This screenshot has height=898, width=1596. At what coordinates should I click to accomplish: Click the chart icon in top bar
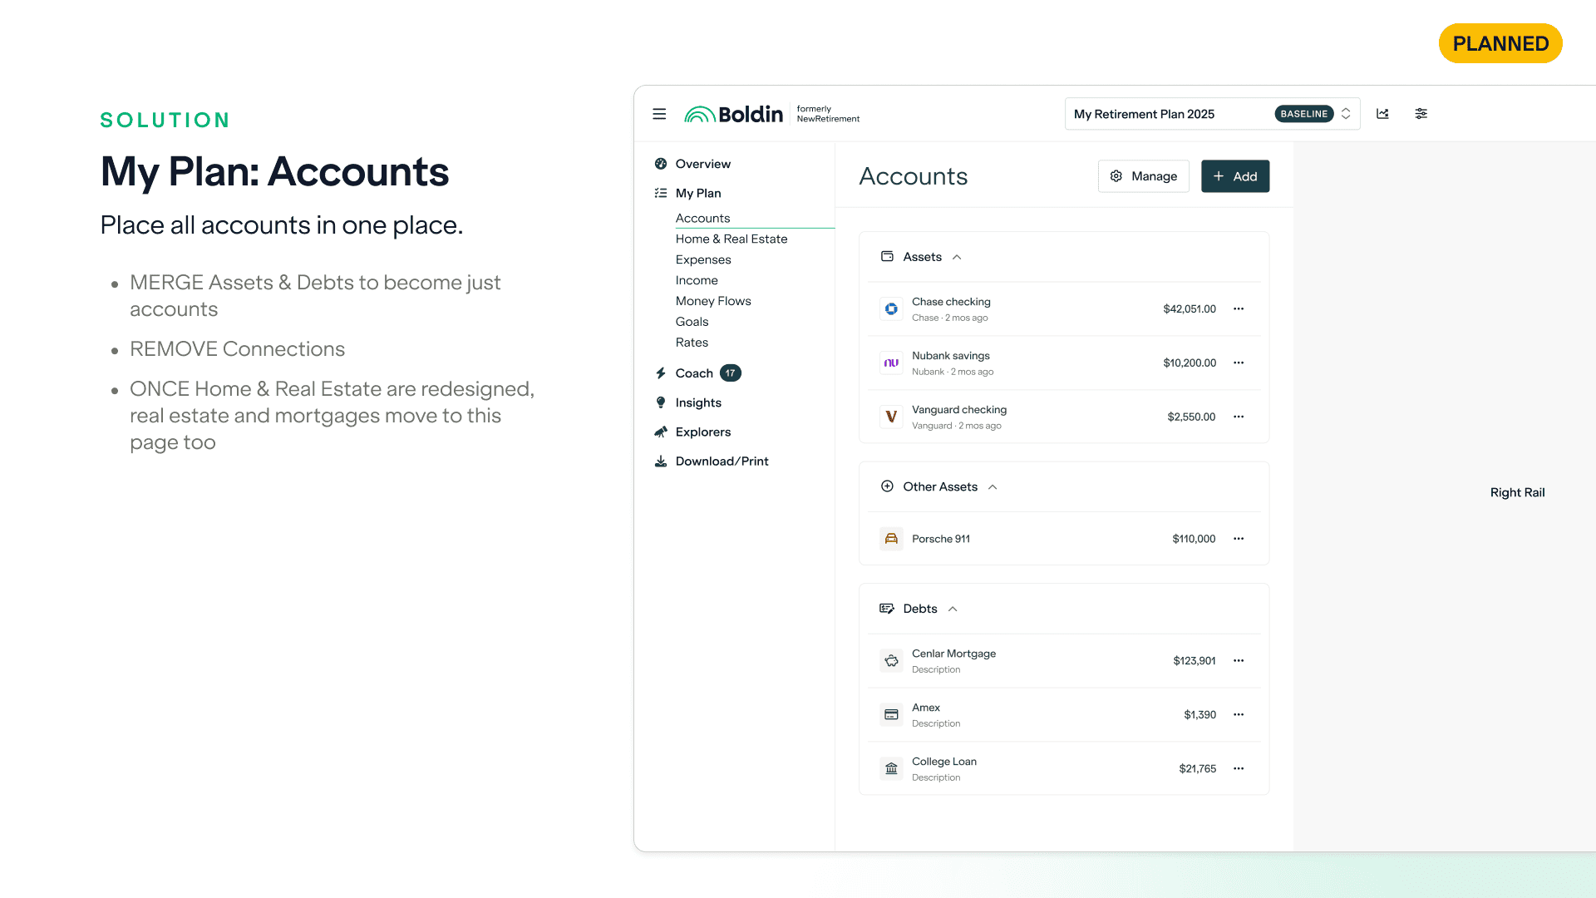1382,114
